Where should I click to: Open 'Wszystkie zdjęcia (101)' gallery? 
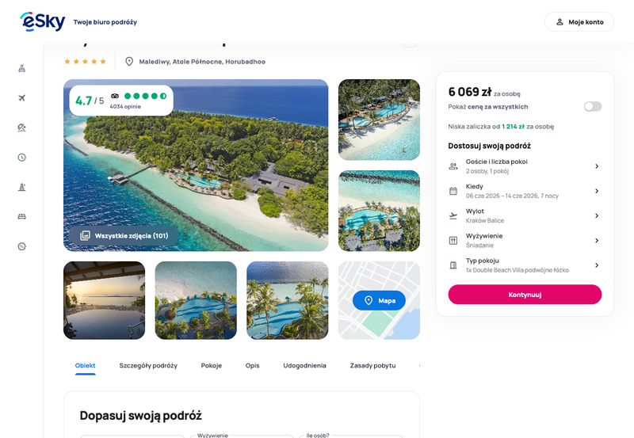click(124, 235)
